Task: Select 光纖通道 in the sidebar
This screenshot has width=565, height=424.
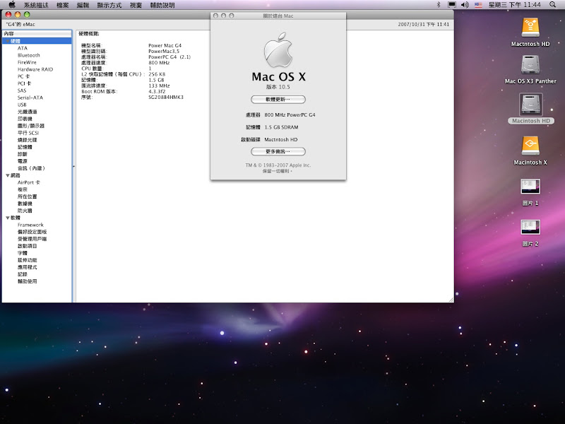Action: (28, 112)
